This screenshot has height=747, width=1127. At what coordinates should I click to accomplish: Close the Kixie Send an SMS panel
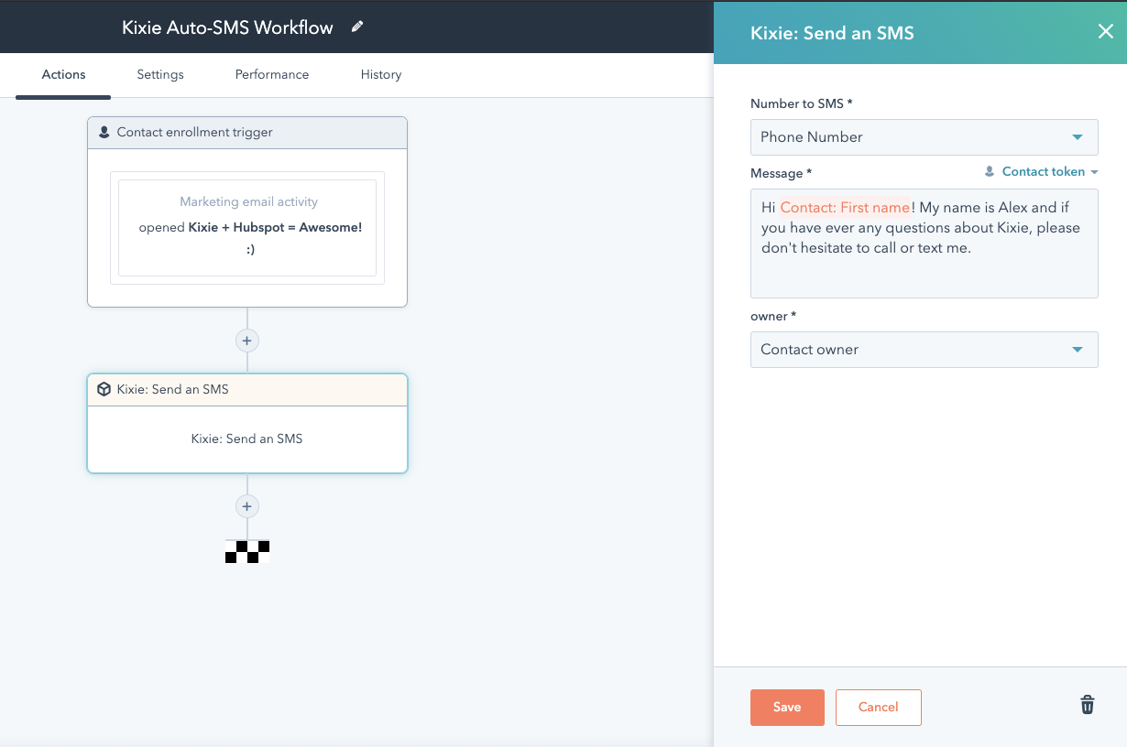[x=1105, y=32]
